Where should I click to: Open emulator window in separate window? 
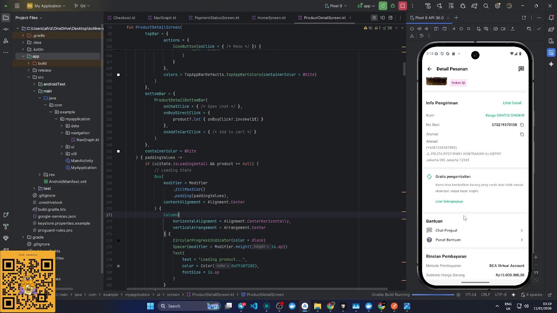click(524, 18)
